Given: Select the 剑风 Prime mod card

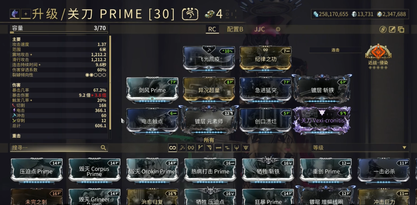Looking at the screenshot, I should coord(152,90).
